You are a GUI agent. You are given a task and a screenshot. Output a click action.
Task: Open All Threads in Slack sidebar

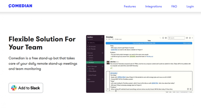click(x=91, y=49)
